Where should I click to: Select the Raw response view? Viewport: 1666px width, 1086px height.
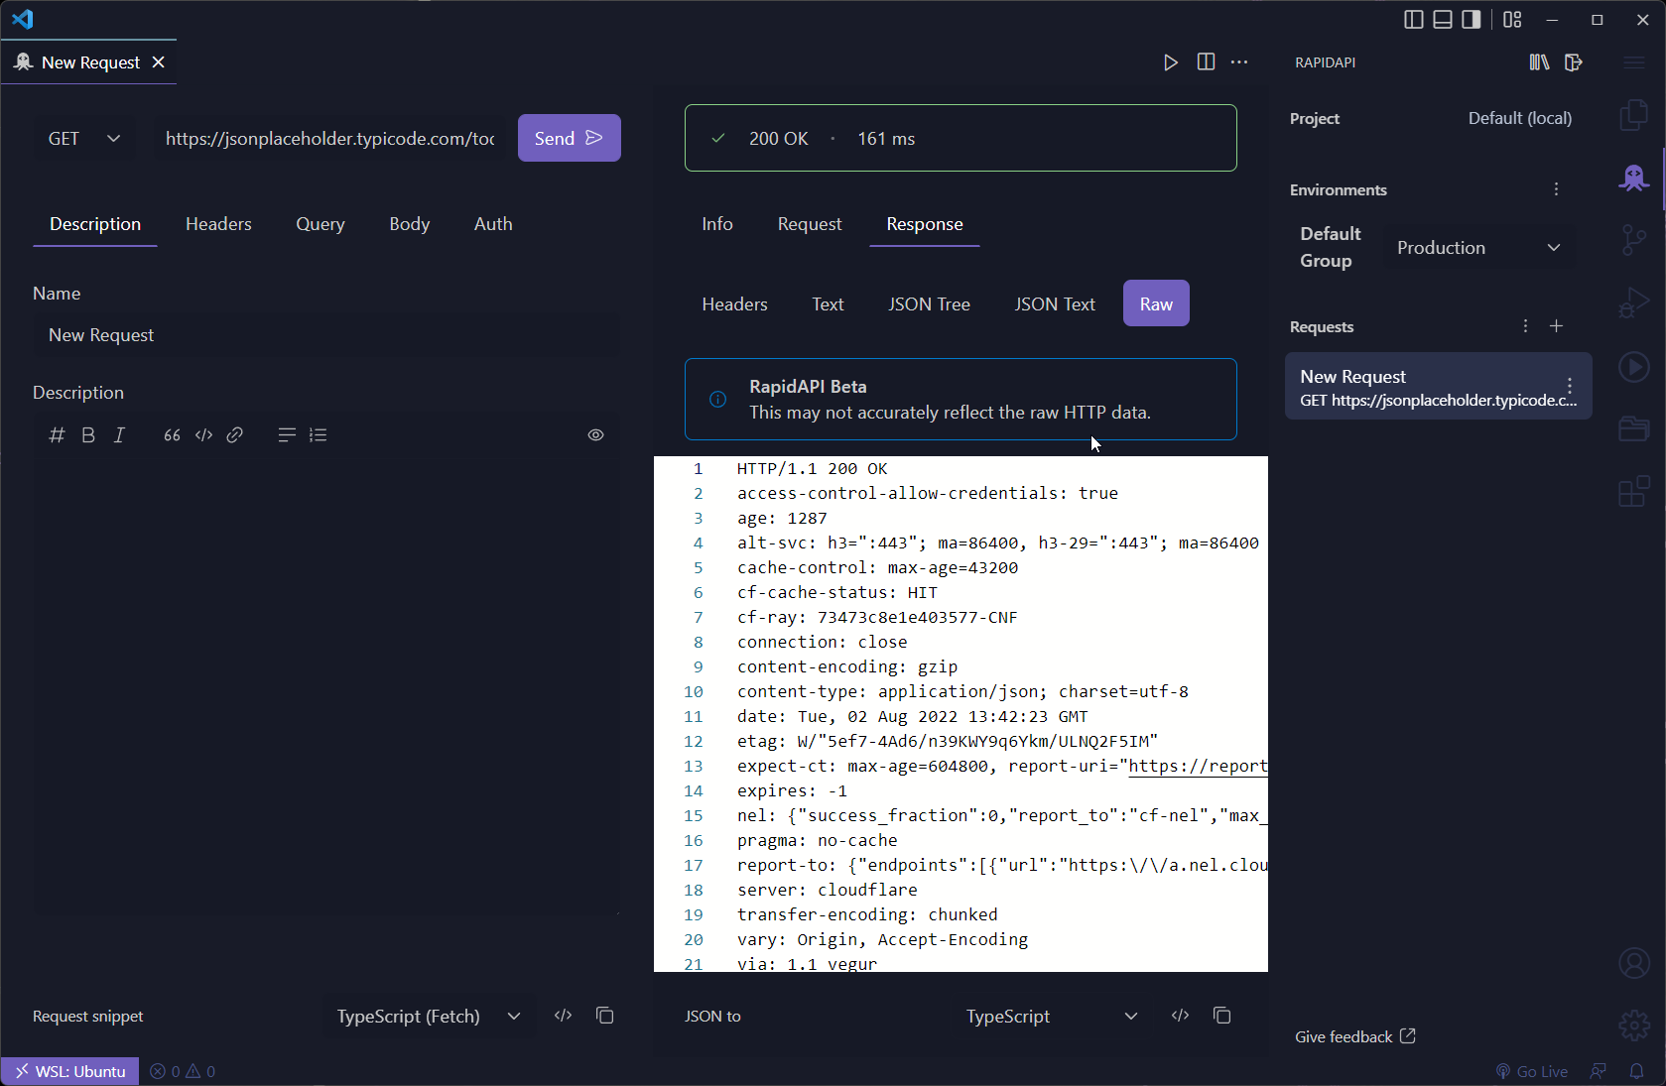click(x=1156, y=303)
